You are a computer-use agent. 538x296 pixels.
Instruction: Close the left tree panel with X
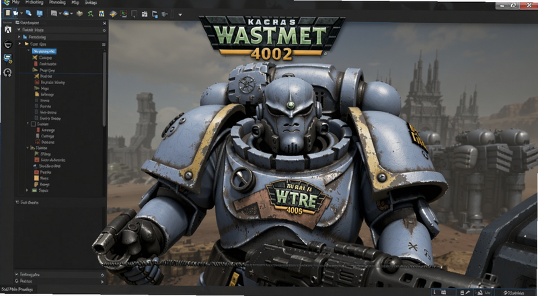pyautogui.click(x=105, y=23)
